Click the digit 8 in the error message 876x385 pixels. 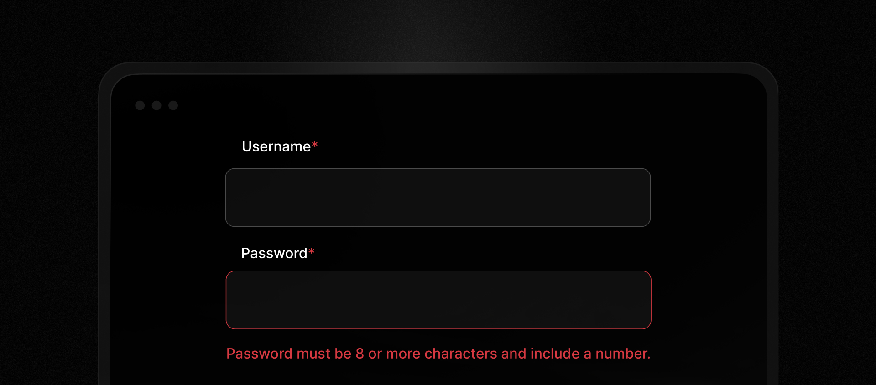[360, 354]
